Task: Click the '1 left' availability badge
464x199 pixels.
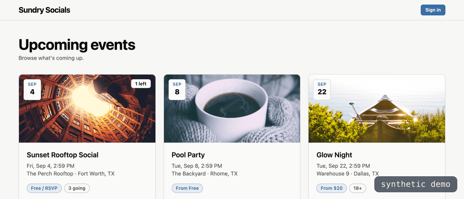Action: [x=141, y=84]
